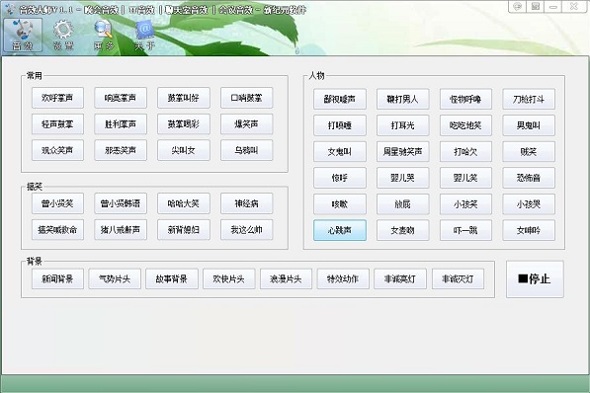590x393 pixels.
Task: Play the 男鬼叫 male ghost sound
Action: [x=529, y=125]
